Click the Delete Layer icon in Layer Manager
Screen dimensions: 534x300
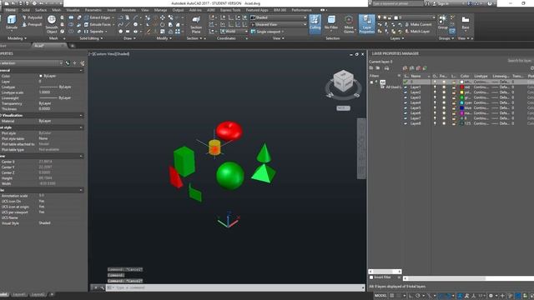pos(419,68)
